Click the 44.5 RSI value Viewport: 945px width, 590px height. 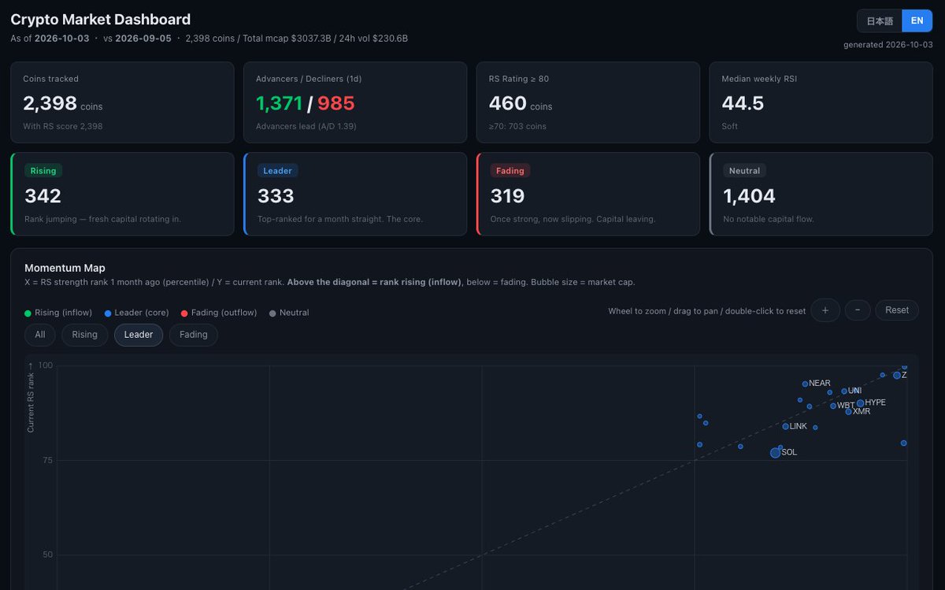point(743,103)
